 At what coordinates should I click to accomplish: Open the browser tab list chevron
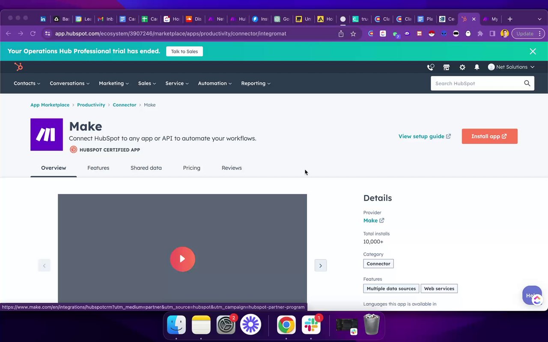coord(539,19)
